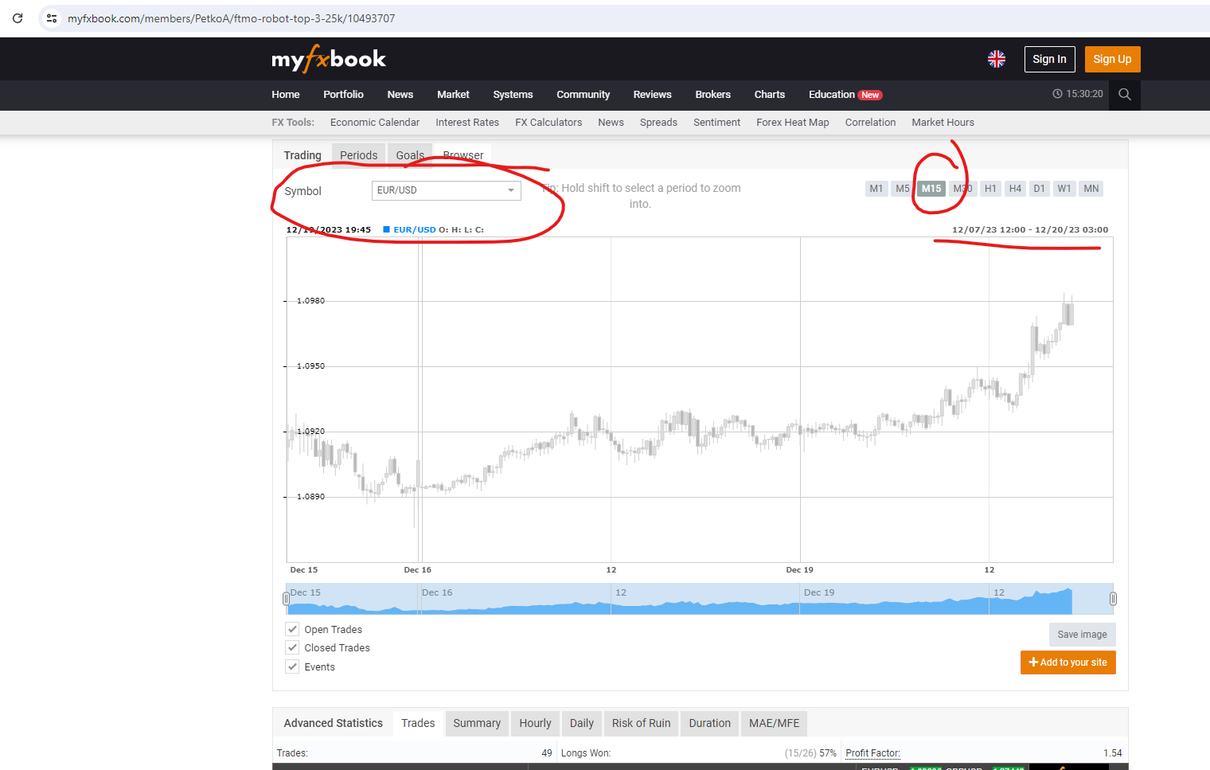1210x770 pixels.
Task: Click Add to your site button
Action: (x=1068, y=663)
